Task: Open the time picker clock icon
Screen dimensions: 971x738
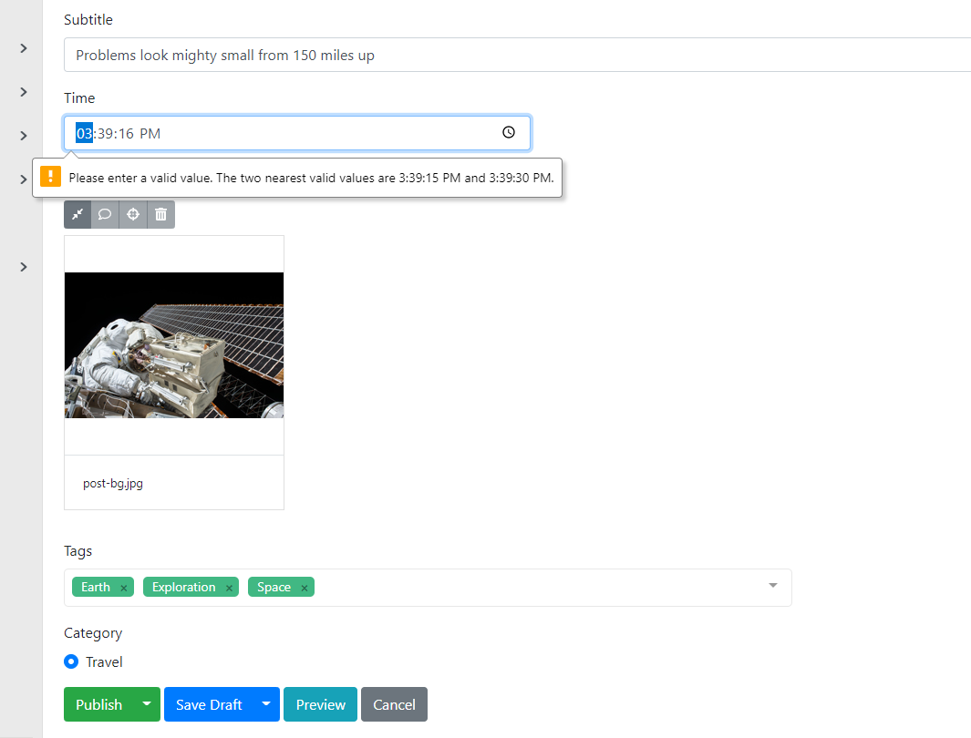Action: tap(509, 132)
